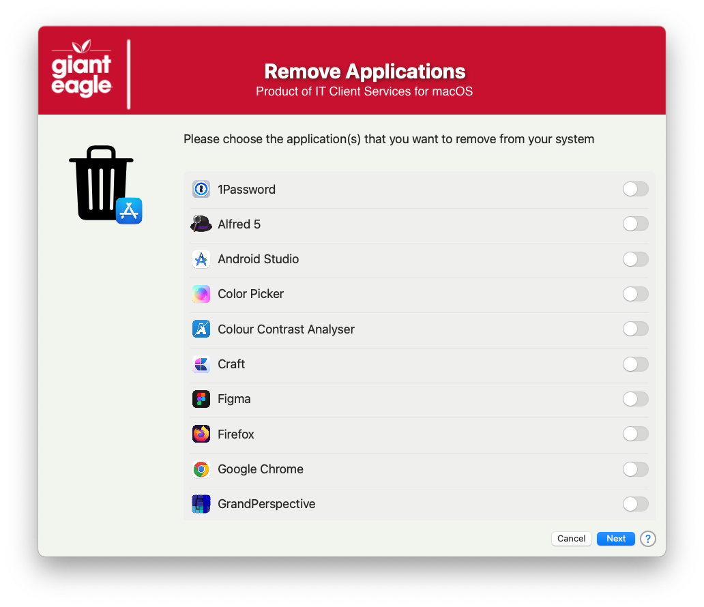Viewport: 704px width, 607px height.
Task: Click the Color Picker app icon
Action: point(201,294)
